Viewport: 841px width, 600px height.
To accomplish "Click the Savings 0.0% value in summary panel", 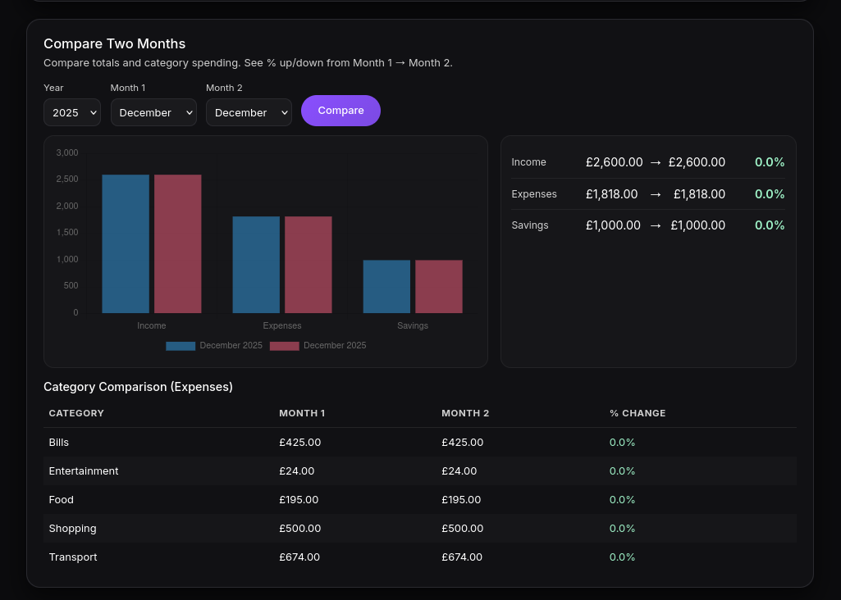I will [770, 225].
